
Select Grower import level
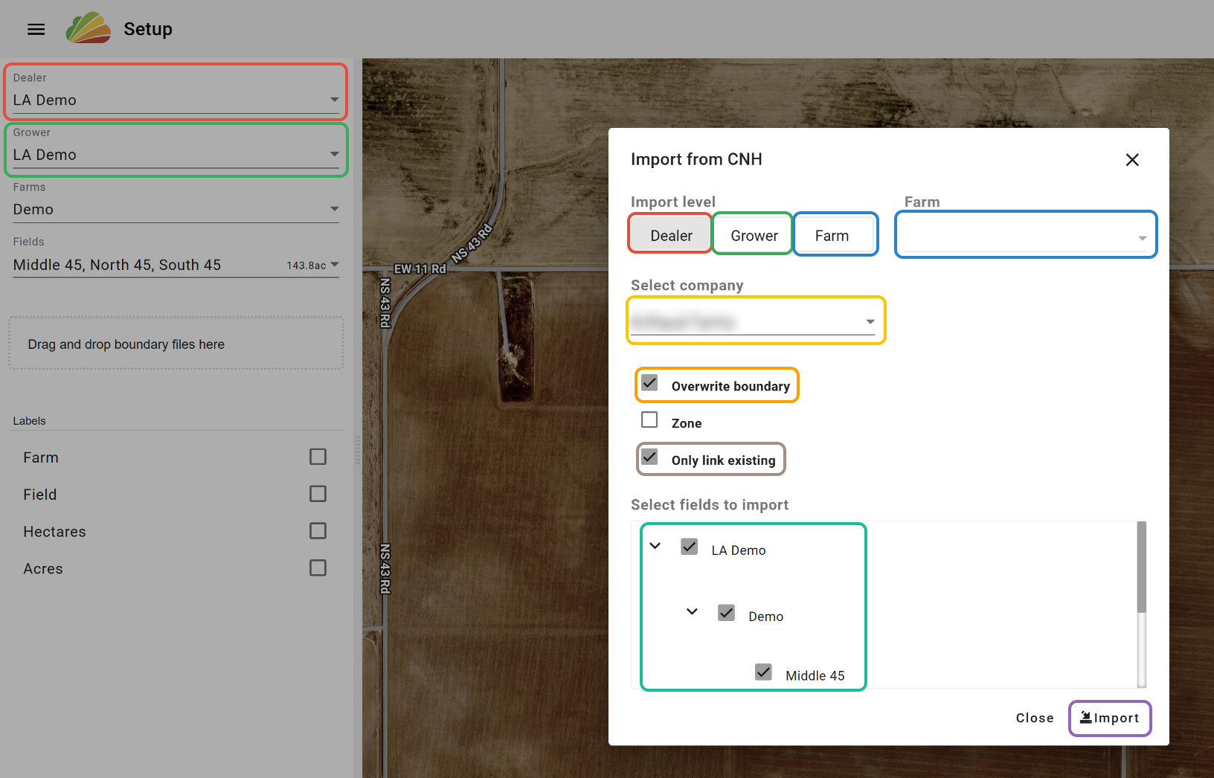753,236
